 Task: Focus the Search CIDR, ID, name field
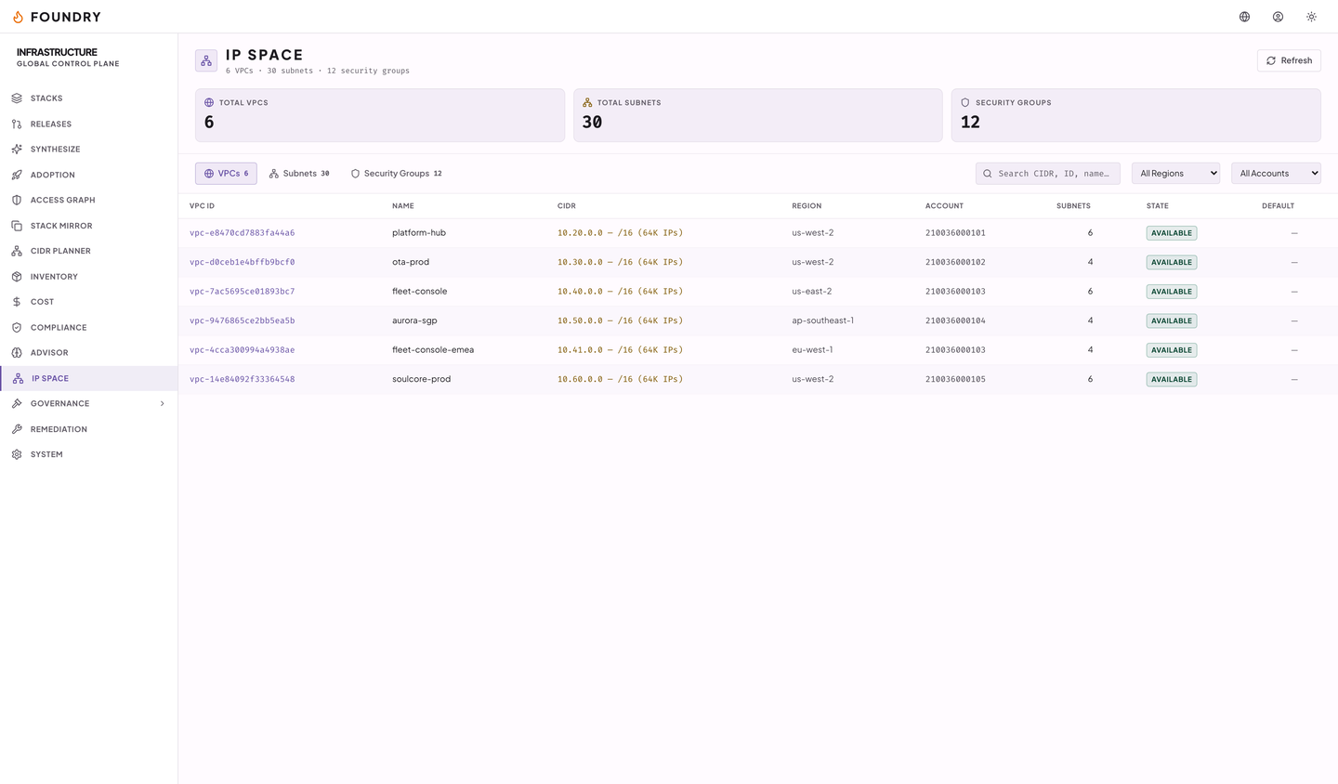(x=1048, y=174)
